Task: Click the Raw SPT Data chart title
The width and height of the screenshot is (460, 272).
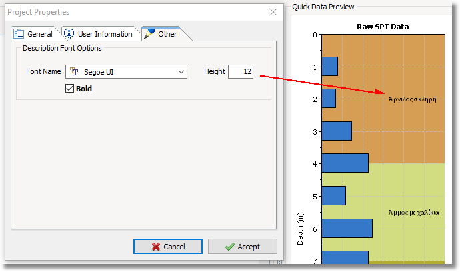Action: 383,27
